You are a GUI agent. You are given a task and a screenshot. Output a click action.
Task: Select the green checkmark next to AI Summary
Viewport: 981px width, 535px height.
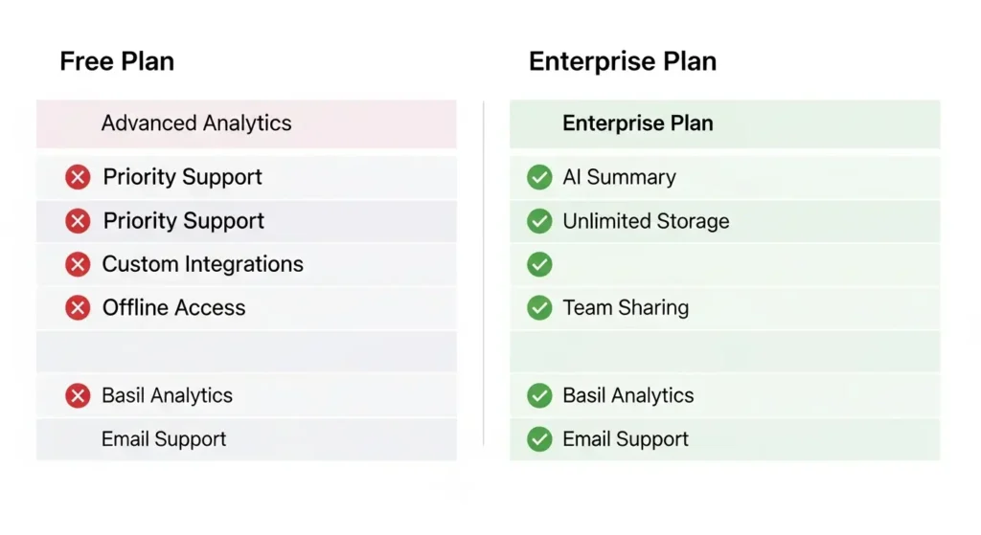(x=539, y=177)
